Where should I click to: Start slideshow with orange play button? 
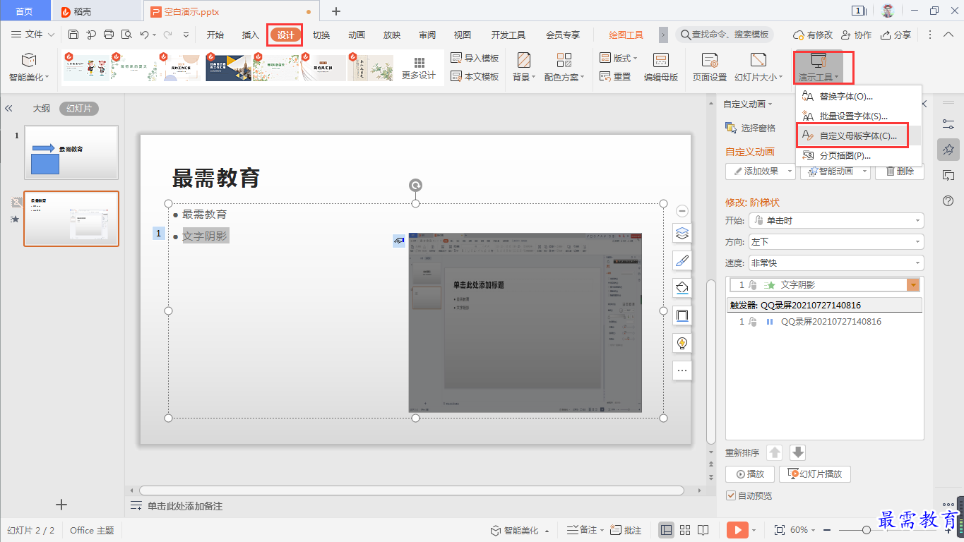[737, 530]
